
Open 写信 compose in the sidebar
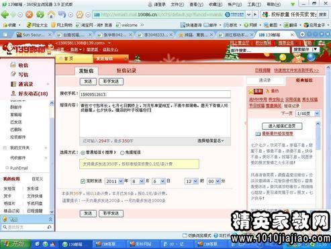[19, 75]
